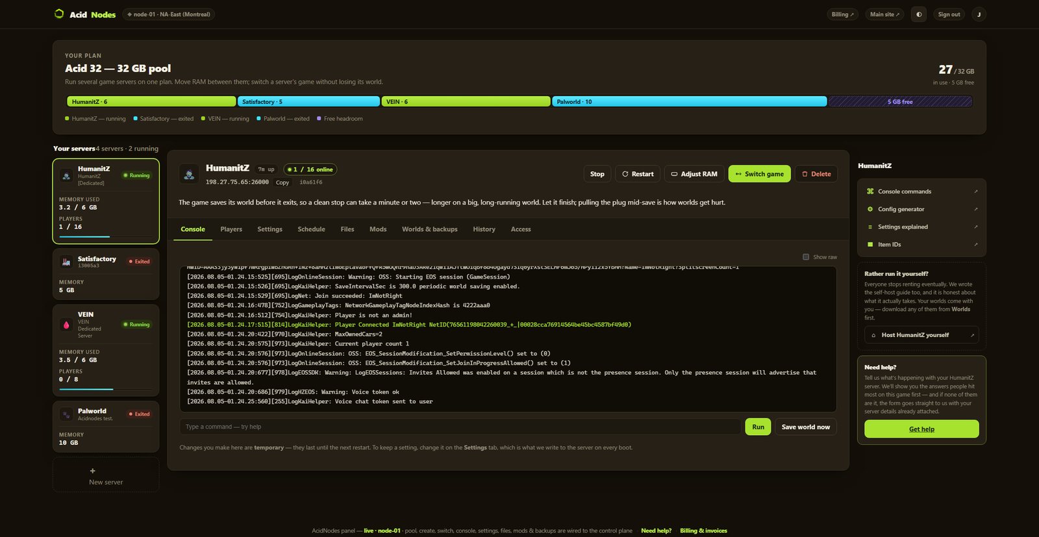Click the 198.27.75.65:26000 address text
Image resolution: width=1039 pixels, height=537 pixels.
[x=237, y=182]
